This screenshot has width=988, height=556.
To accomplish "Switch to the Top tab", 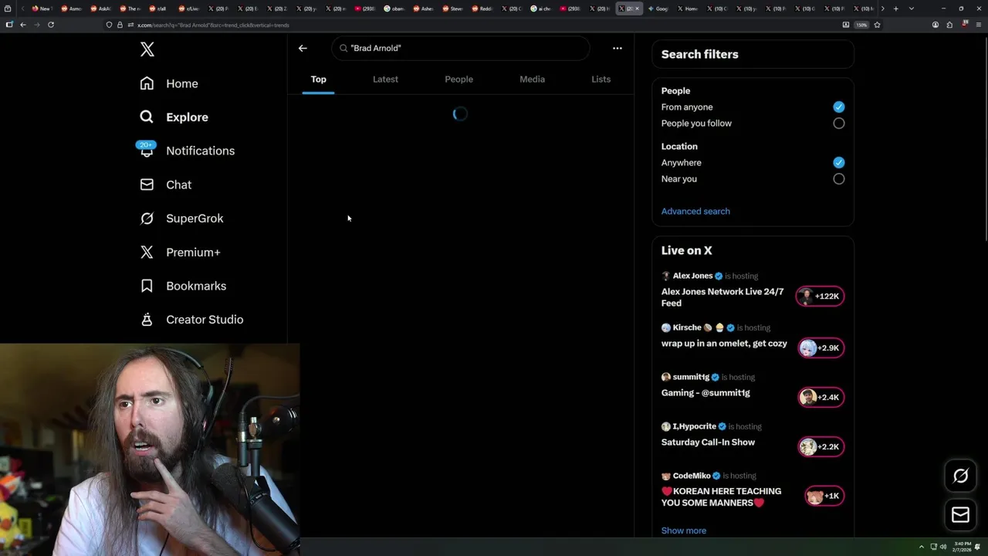I will pos(318,80).
